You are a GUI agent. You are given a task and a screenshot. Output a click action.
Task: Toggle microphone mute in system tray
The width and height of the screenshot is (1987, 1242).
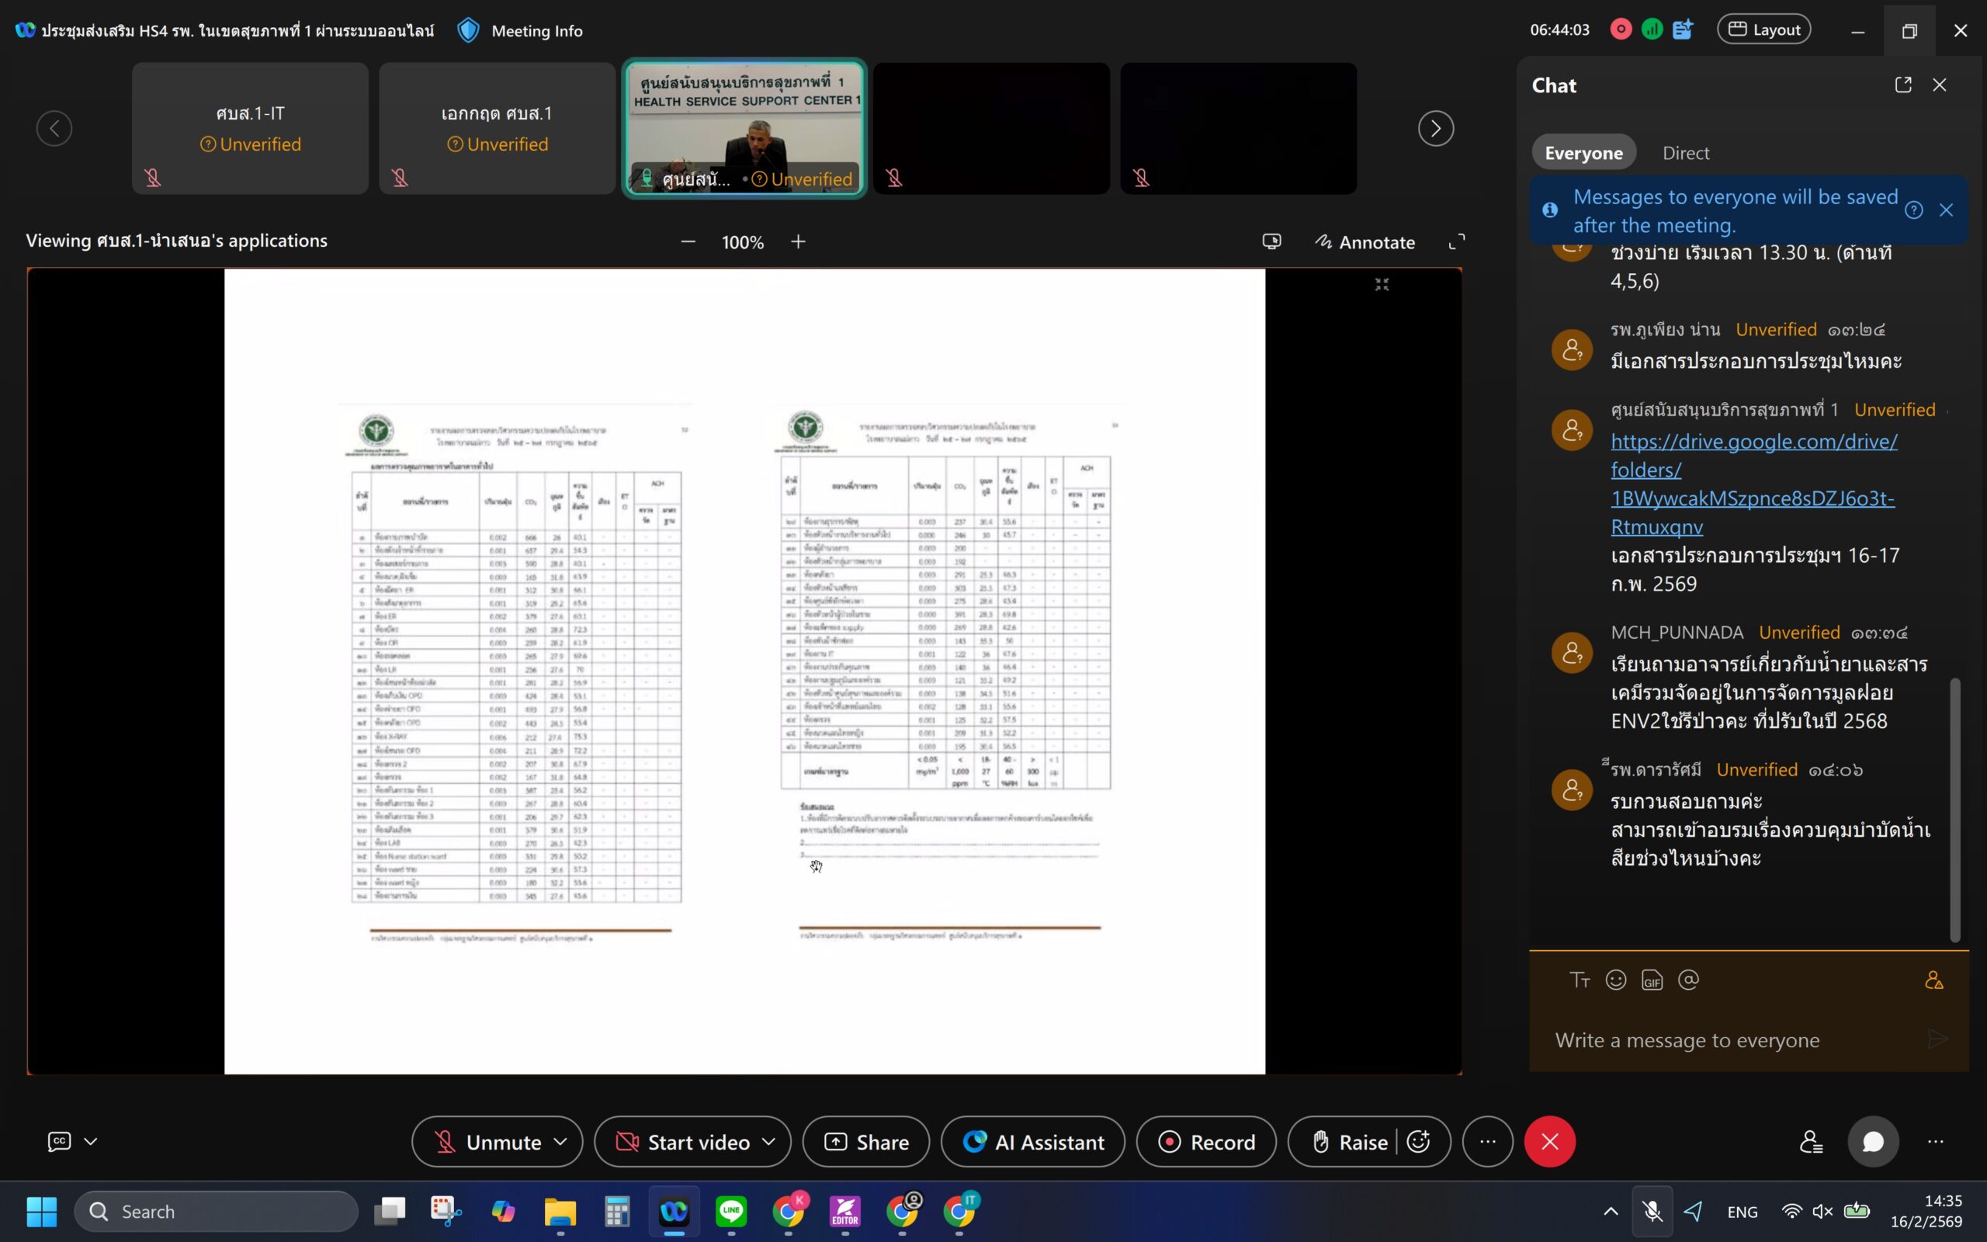coord(1652,1212)
